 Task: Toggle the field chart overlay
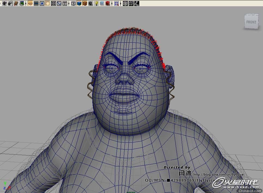click(53, 3)
